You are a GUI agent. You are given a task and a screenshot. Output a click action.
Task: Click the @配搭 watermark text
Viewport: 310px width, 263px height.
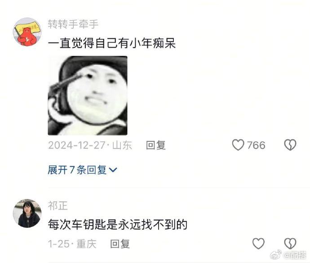(x=295, y=255)
